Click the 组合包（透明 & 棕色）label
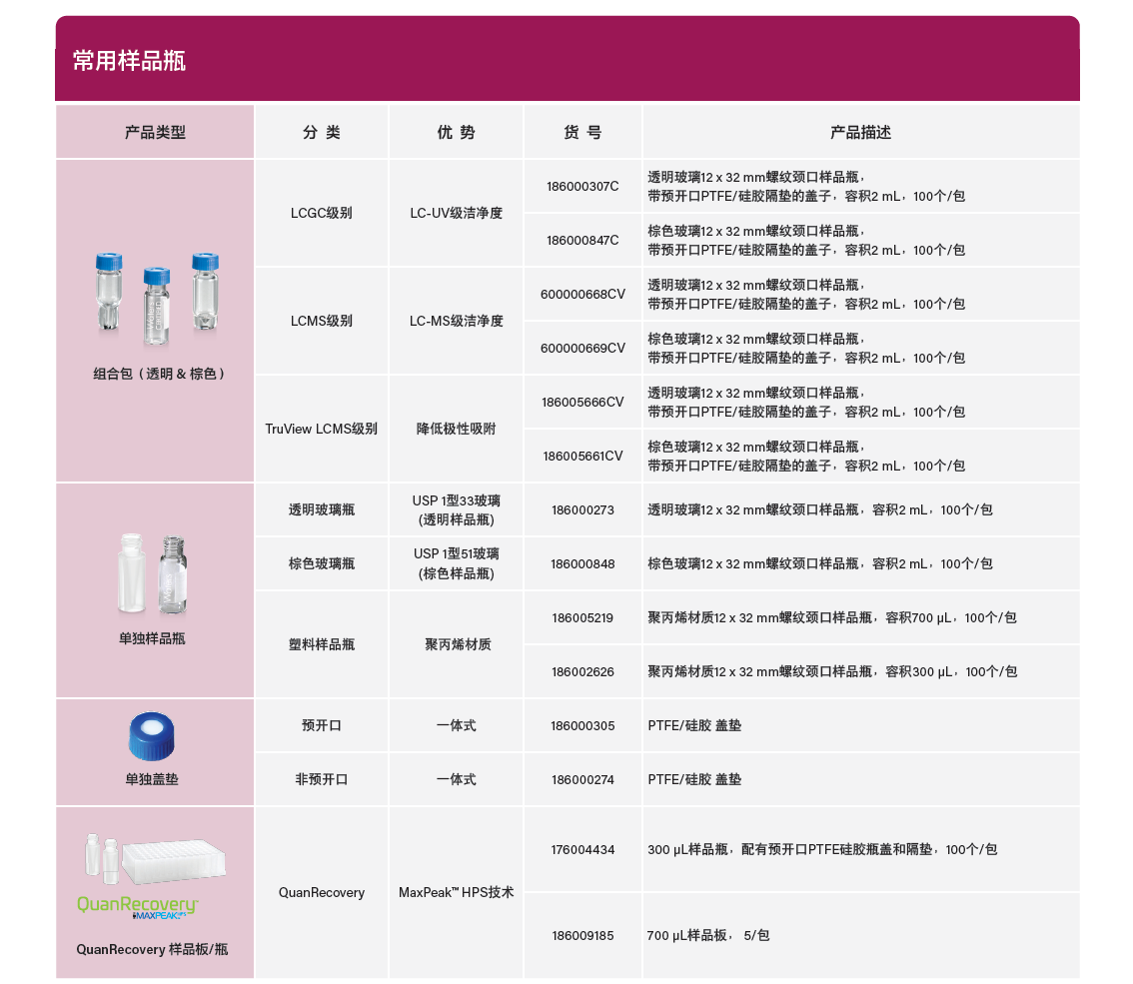Screen dimensions: 1133x984 click(x=159, y=375)
